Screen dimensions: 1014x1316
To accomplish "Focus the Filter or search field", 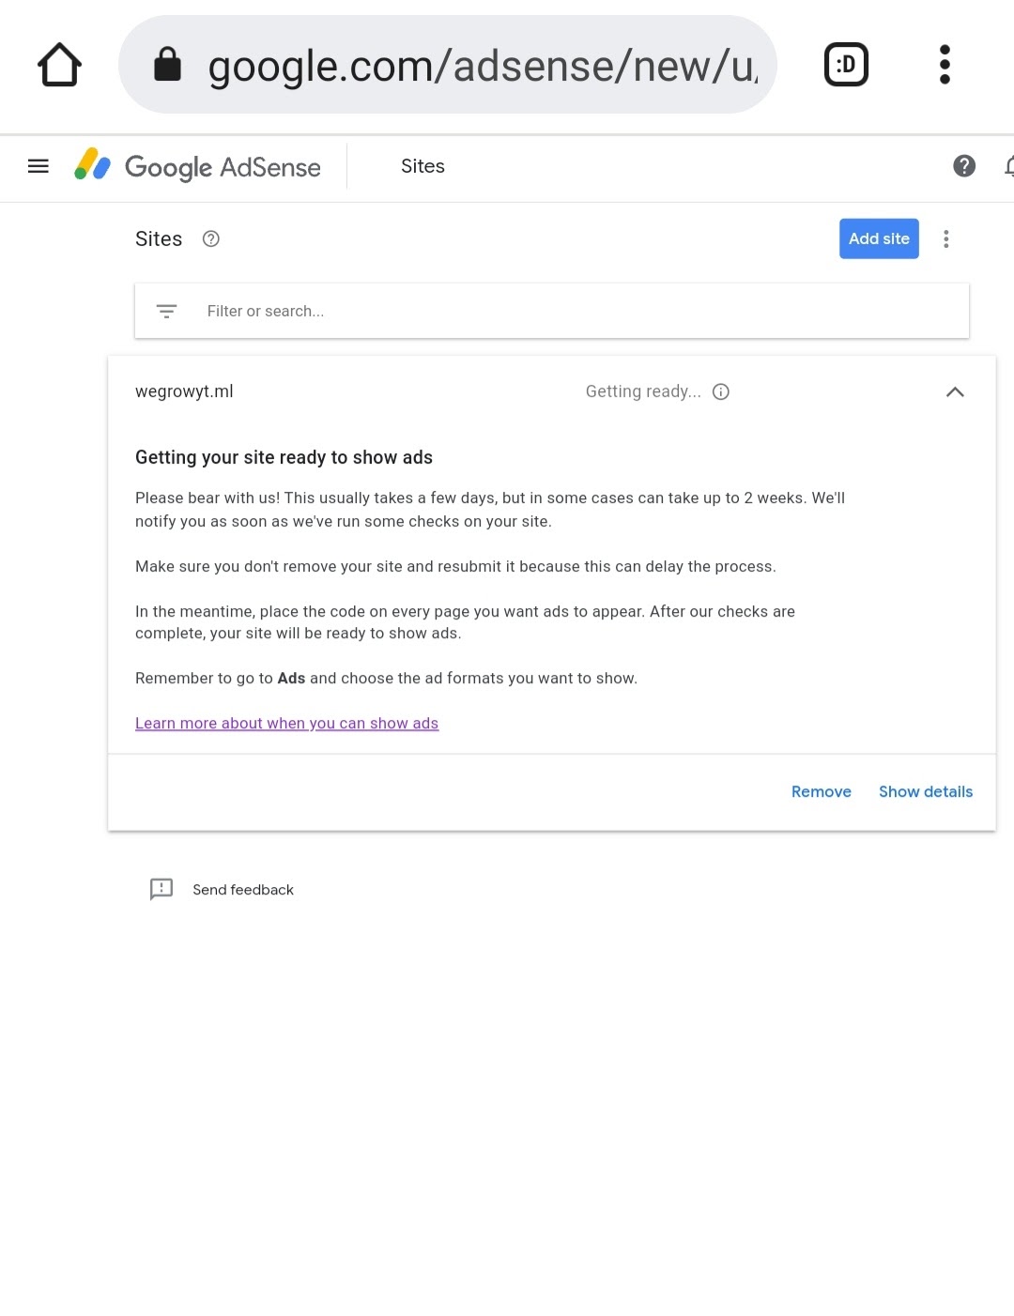I will (552, 311).
